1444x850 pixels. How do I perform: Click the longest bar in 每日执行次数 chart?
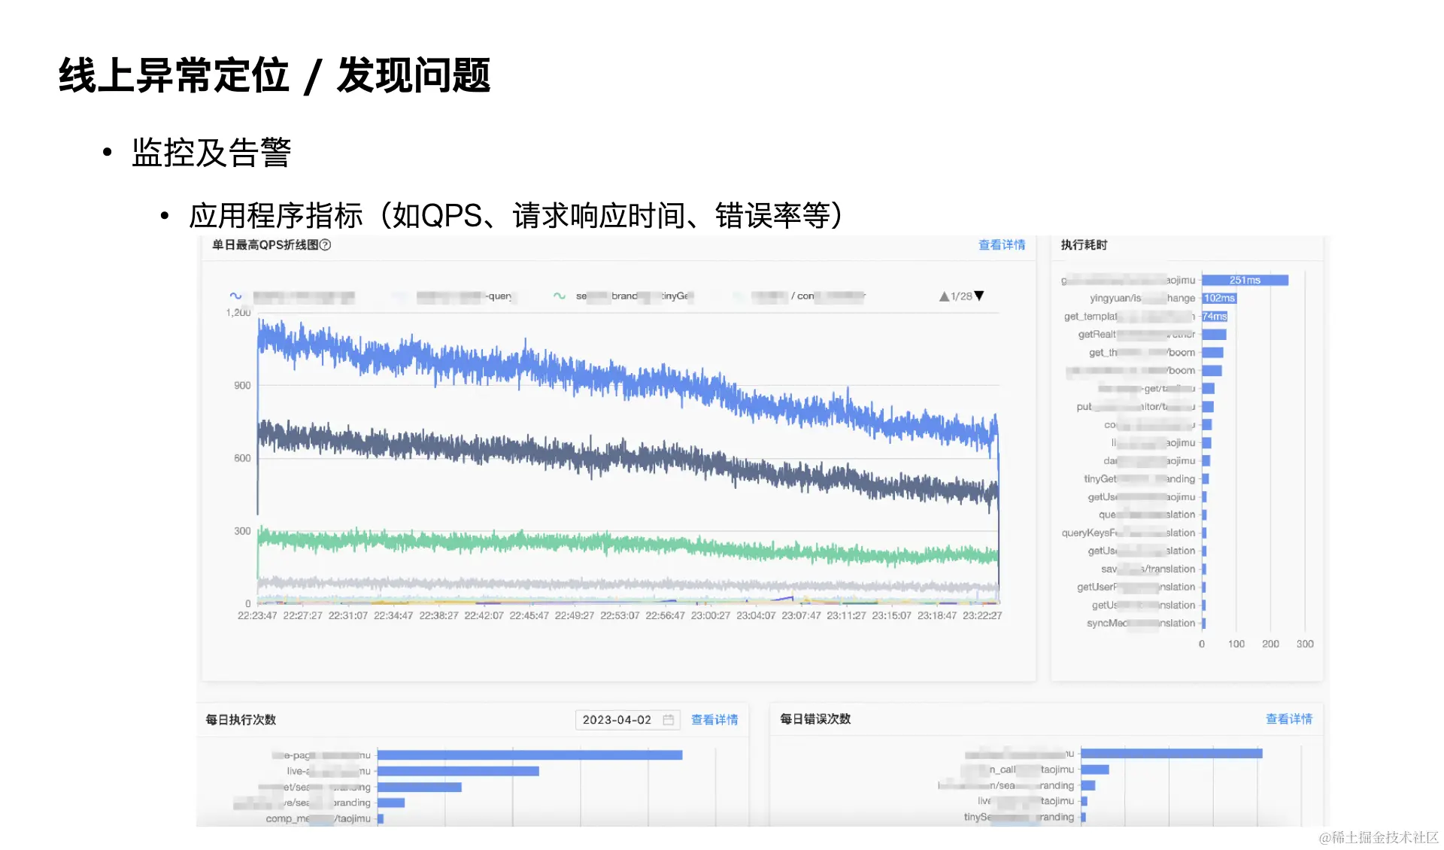[x=529, y=754]
